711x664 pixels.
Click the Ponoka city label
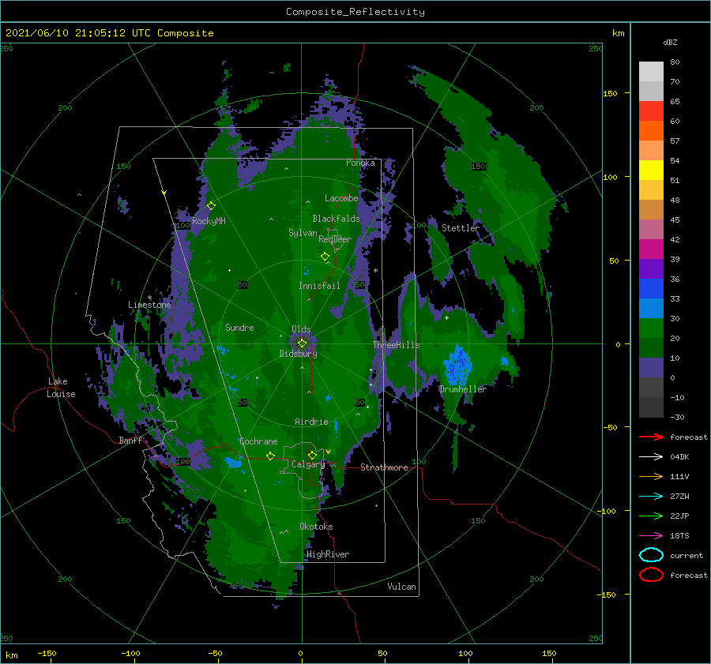[x=360, y=163]
